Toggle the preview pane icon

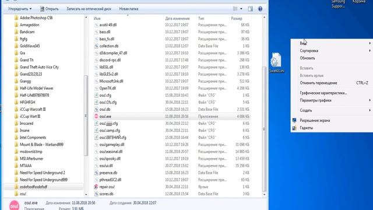coord(250,9)
